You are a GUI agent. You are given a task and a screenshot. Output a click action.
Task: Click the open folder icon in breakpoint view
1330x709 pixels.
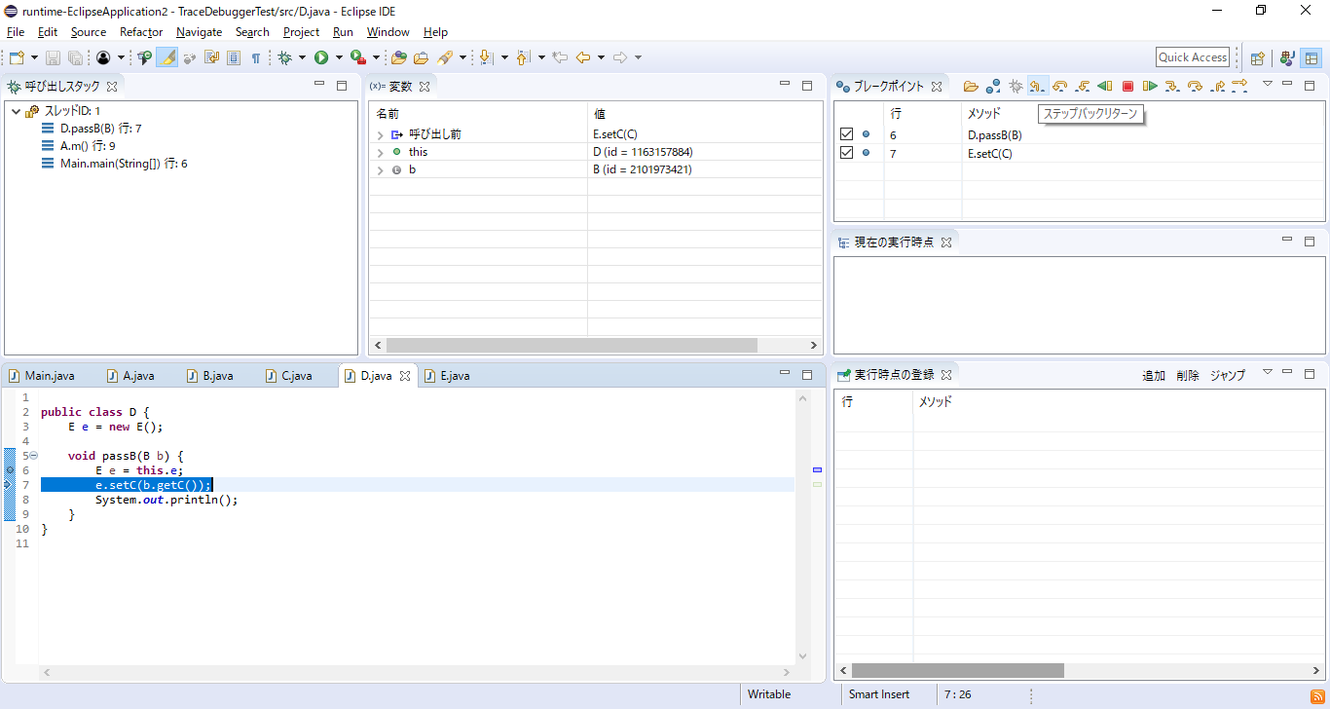coord(971,86)
